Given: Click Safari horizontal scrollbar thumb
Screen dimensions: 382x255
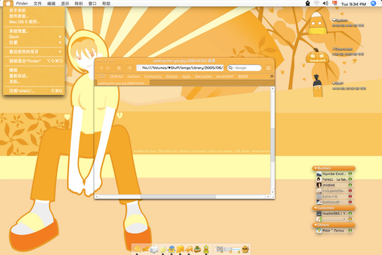Looking at the screenshot, I should (x=178, y=196).
